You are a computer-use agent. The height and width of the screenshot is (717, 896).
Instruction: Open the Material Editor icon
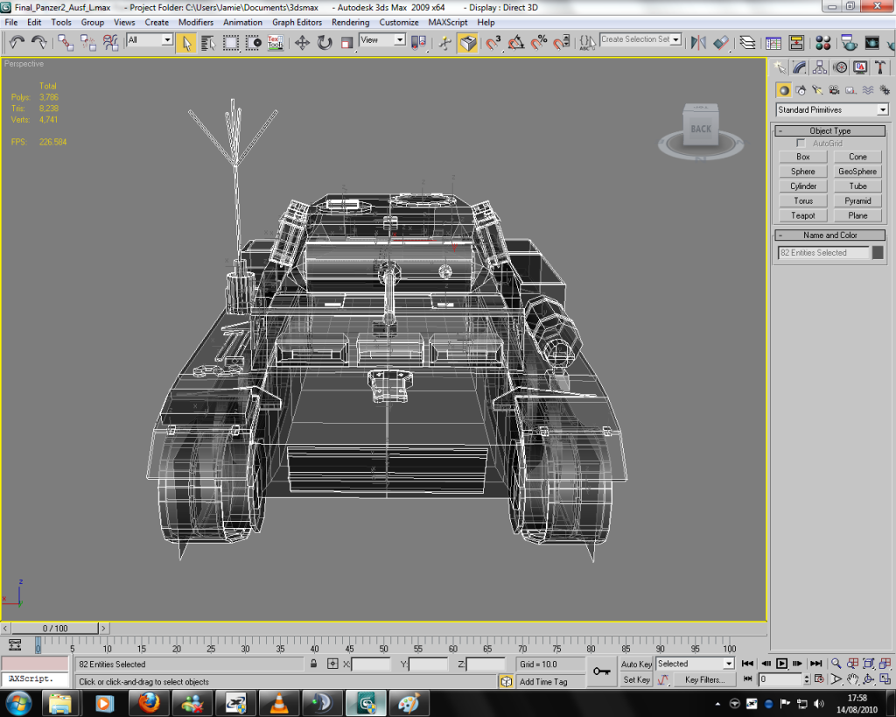(822, 42)
